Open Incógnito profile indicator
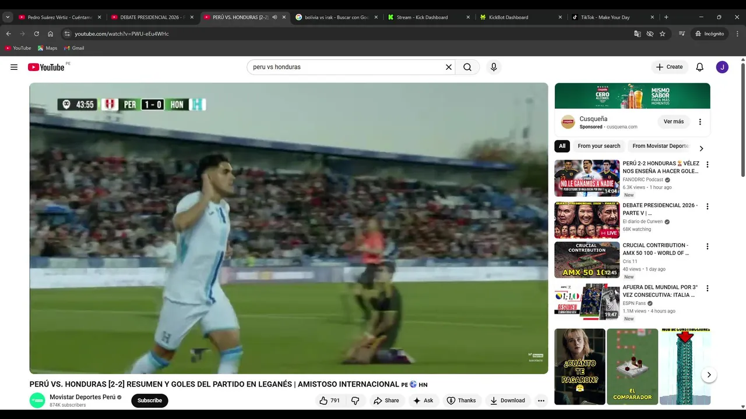746x419 pixels. point(709,34)
